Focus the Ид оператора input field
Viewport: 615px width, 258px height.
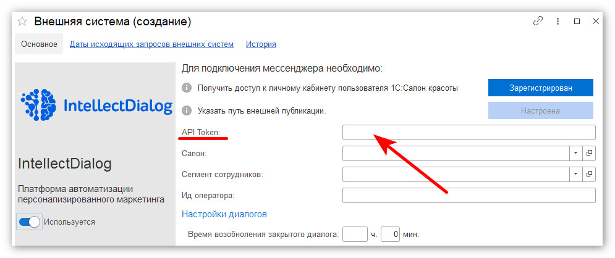tap(469, 195)
